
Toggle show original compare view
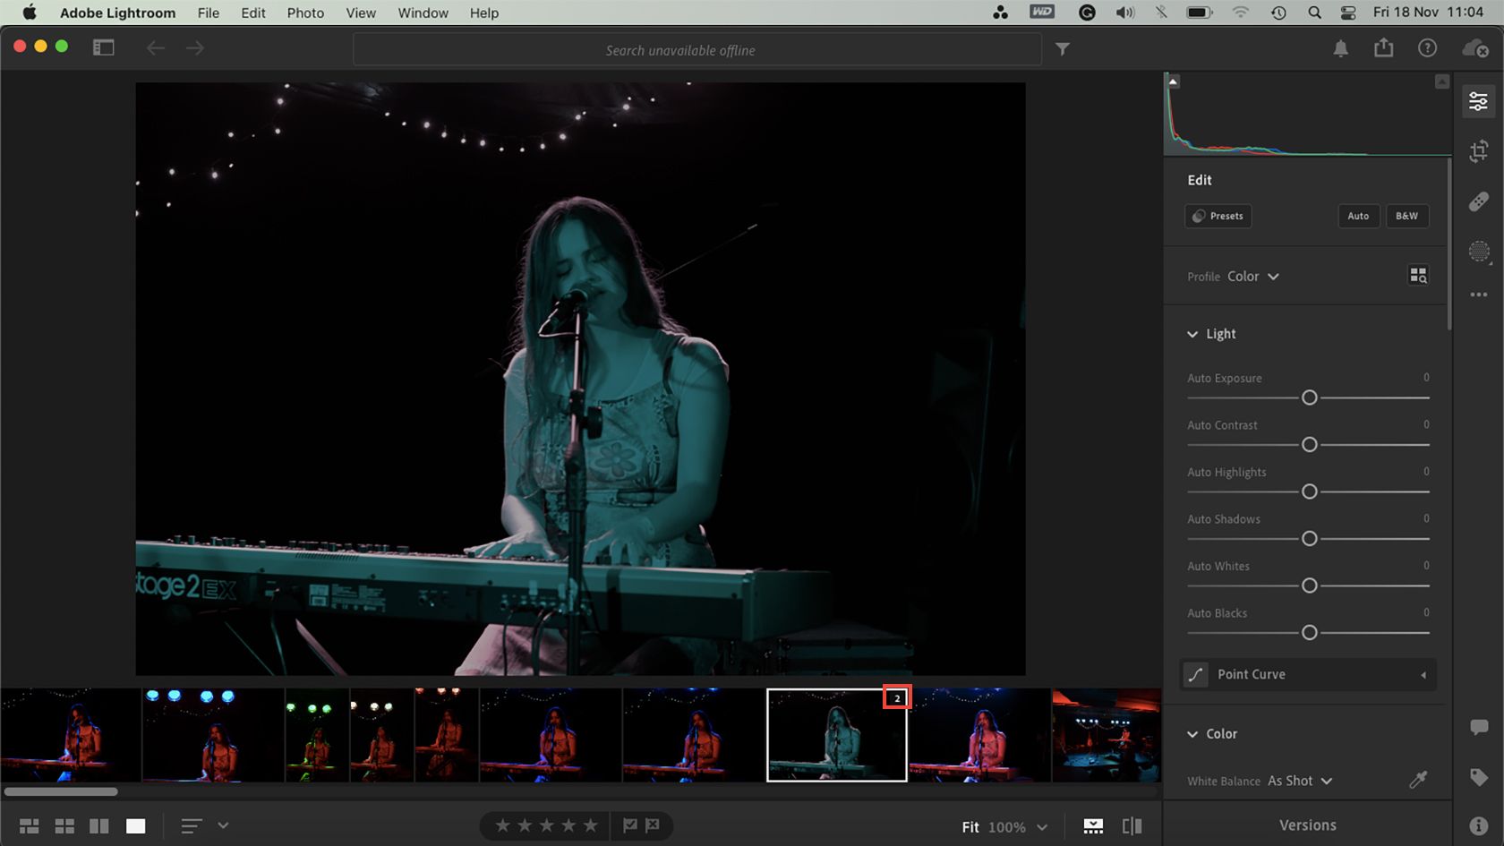(x=1132, y=826)
